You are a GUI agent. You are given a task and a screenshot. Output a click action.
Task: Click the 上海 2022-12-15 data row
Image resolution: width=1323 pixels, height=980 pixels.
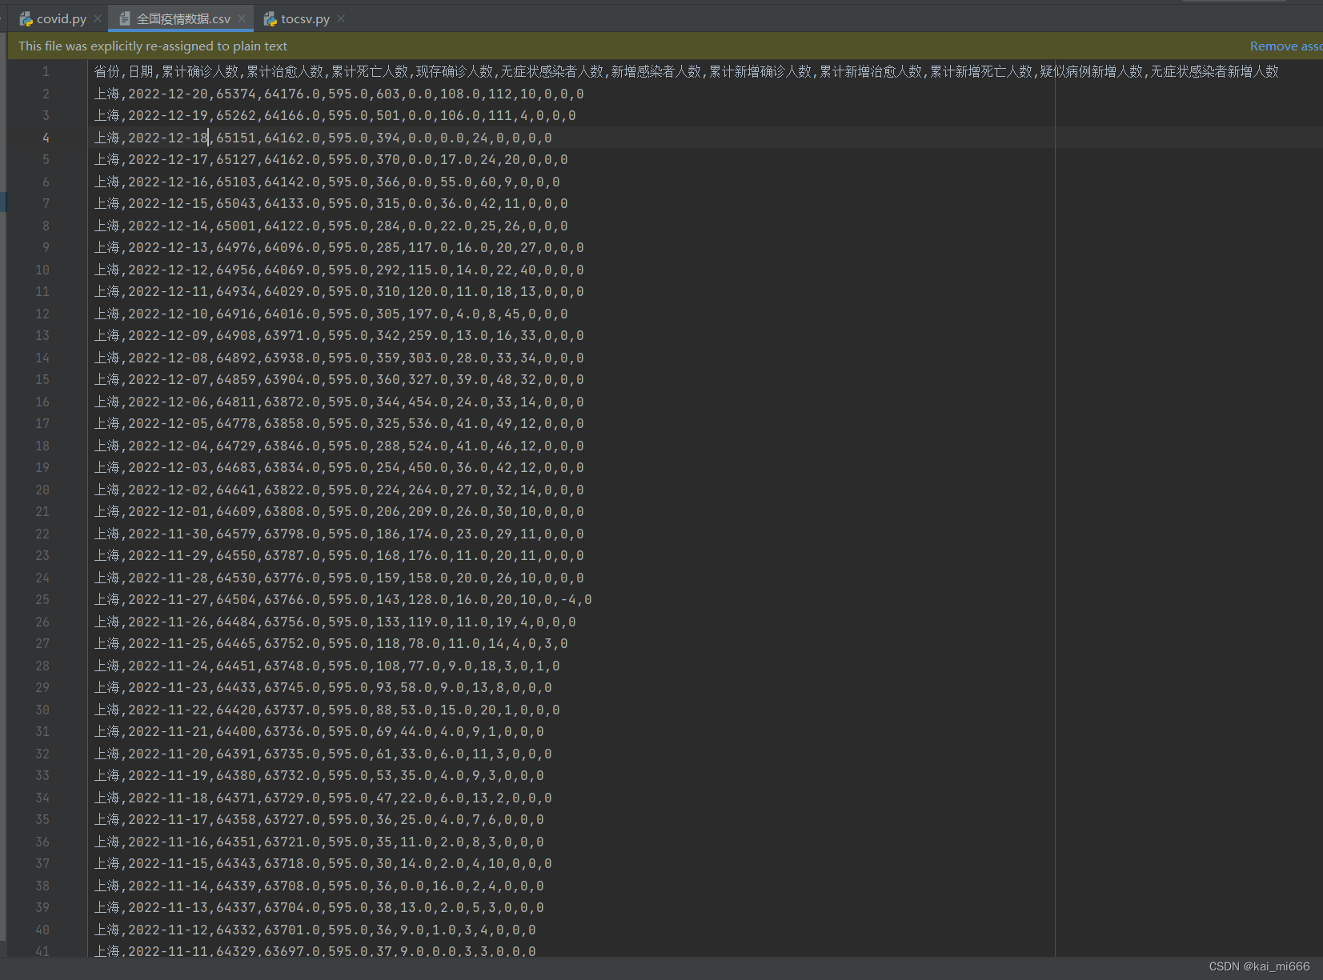coord(331,203)
